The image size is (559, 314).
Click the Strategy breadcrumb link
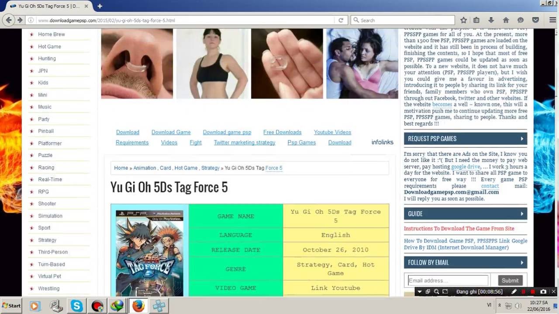pos(210,168)
